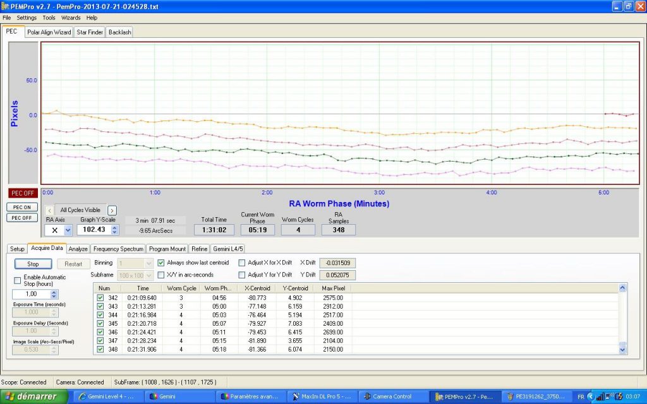Stop the data acquisition
Screen dimensions: 647x404
33,264
